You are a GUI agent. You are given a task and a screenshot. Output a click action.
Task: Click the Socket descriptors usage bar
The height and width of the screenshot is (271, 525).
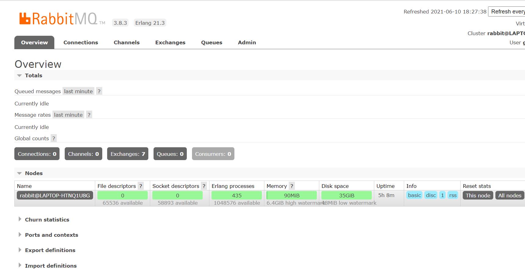[177, 195]
